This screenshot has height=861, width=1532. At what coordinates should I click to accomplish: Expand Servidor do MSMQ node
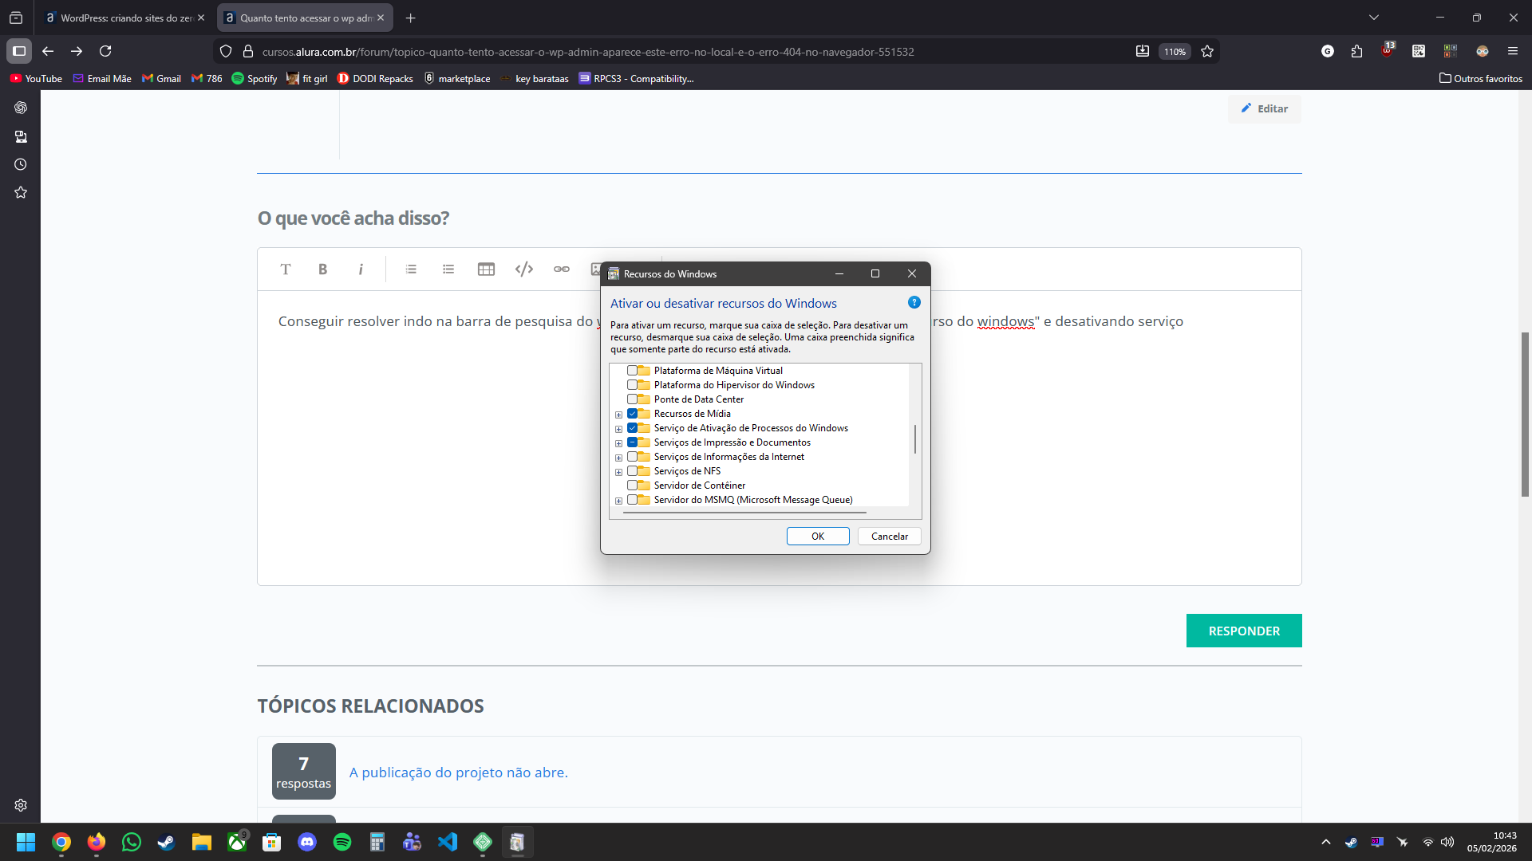[620, 500]
